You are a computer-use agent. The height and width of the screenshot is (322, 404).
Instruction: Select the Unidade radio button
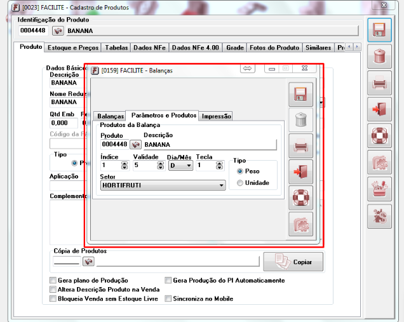(240, 183)
